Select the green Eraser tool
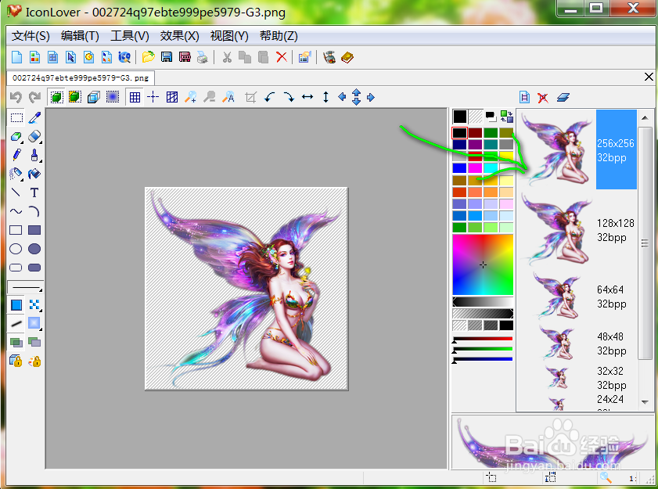The image size is (658, 489). 16,136
